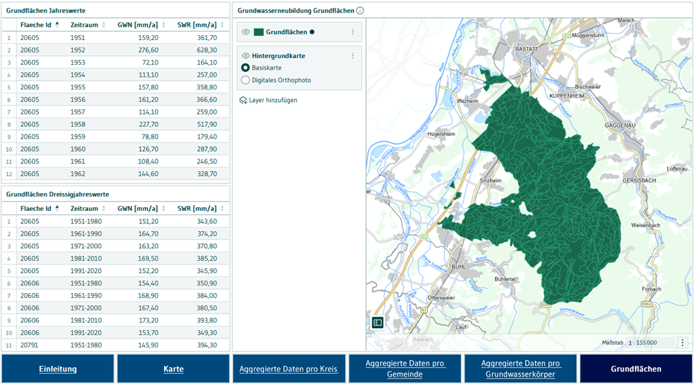This screenshot has height=384, width=694.
Task: Open the map's three-dot menu beside Maßstab
Action: pos(682,342)
